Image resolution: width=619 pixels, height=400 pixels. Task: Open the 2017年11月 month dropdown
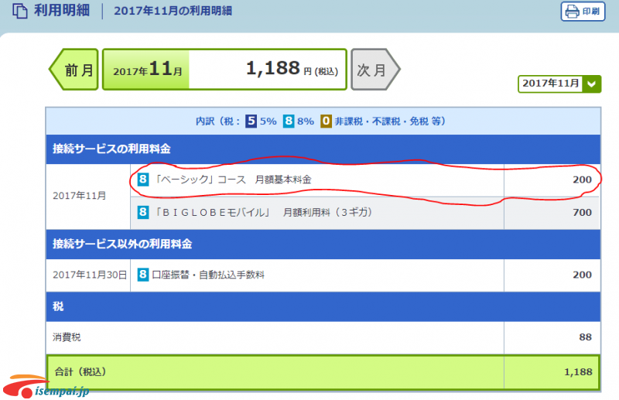pos(559,84)
